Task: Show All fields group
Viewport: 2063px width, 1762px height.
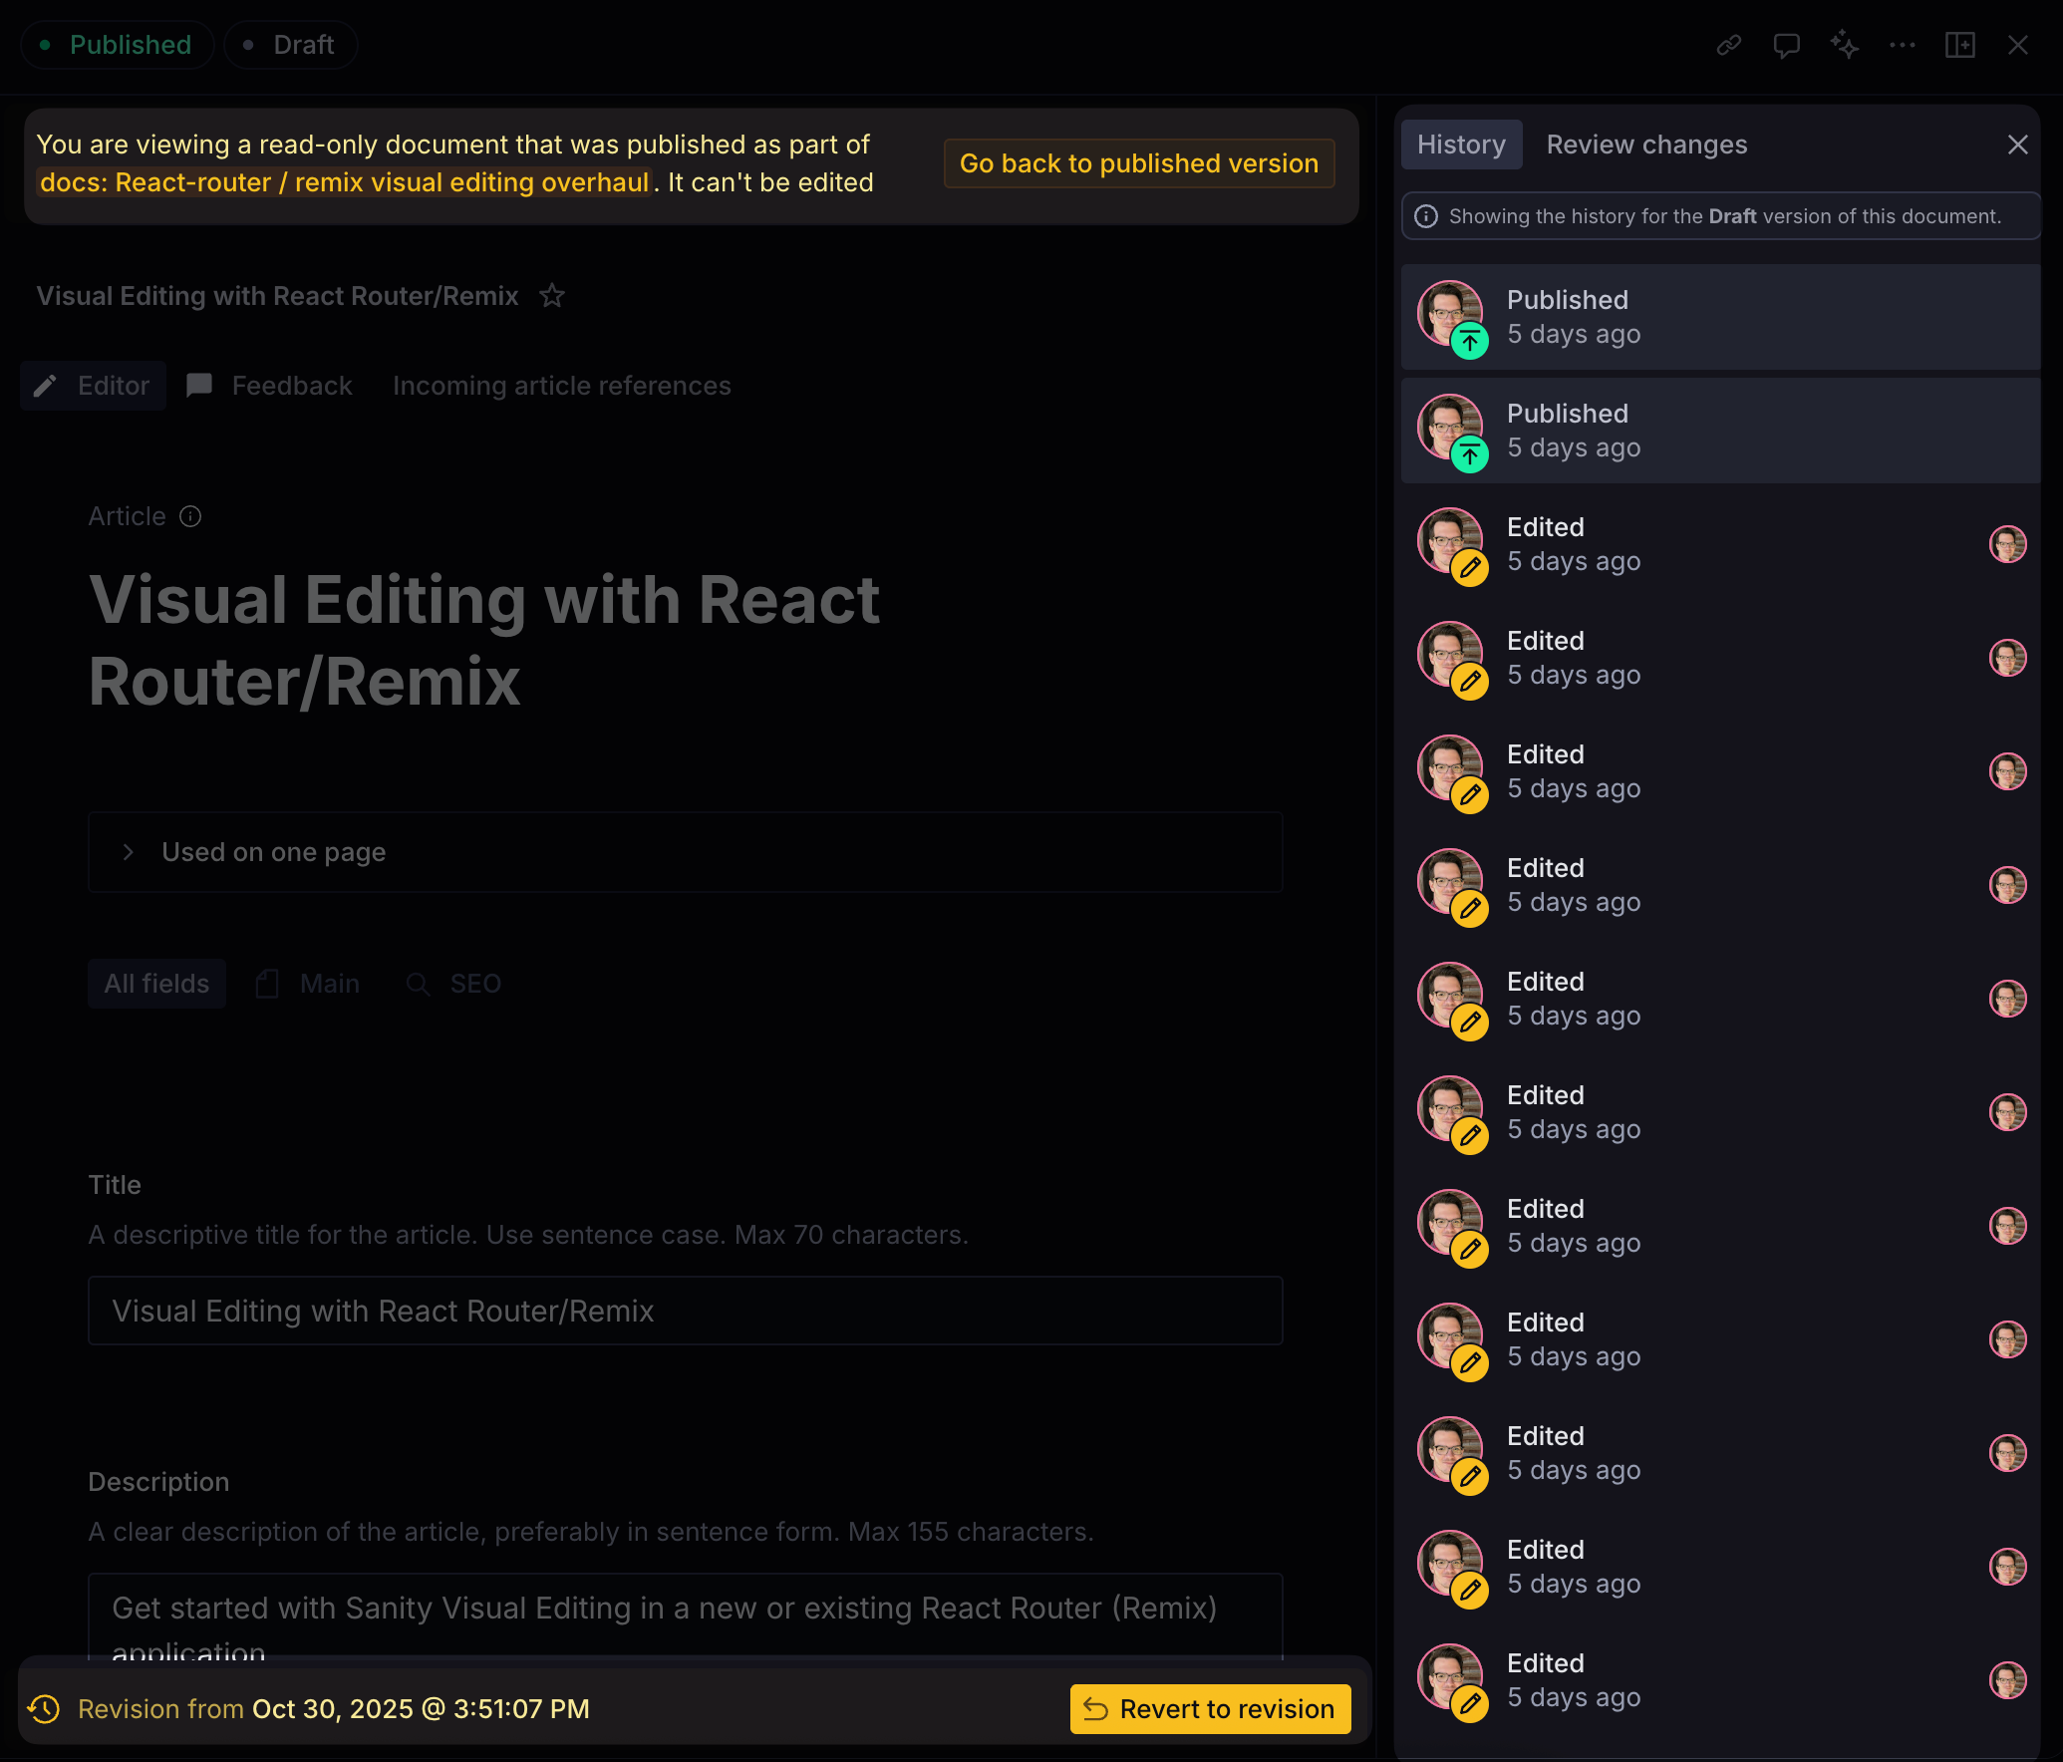Action: point(156,984)
